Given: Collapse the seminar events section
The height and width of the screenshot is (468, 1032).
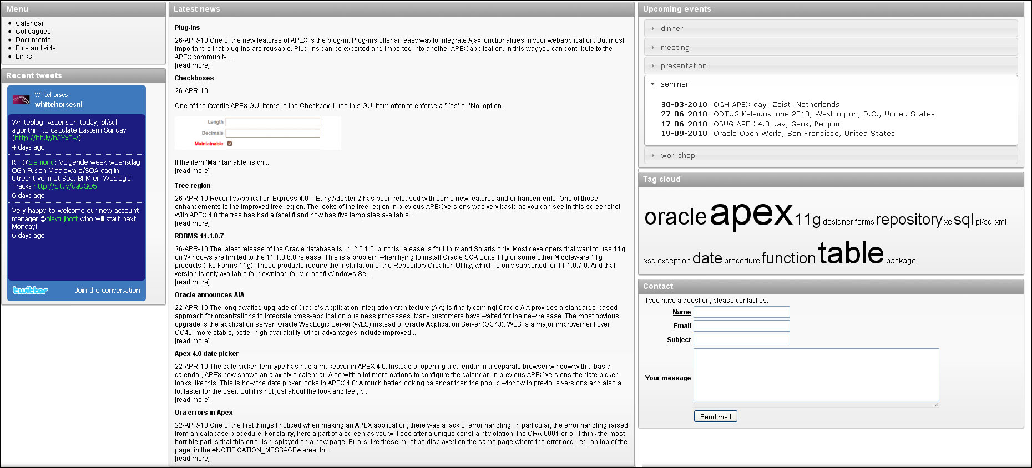Looking at the screenshot, I should [x=831, y=84].
